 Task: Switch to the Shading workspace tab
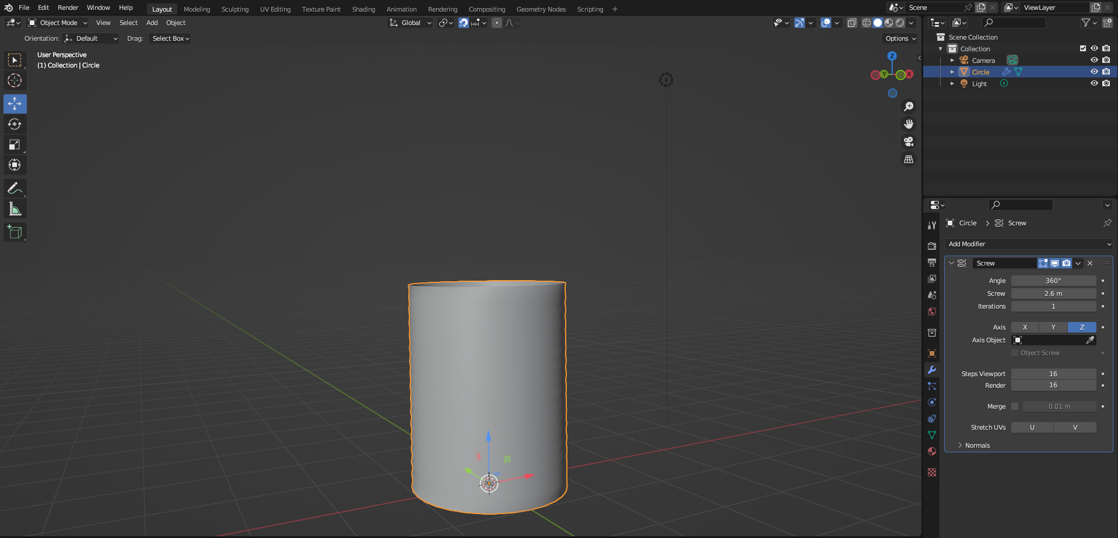pyautogui.click(x=363, y=9)
